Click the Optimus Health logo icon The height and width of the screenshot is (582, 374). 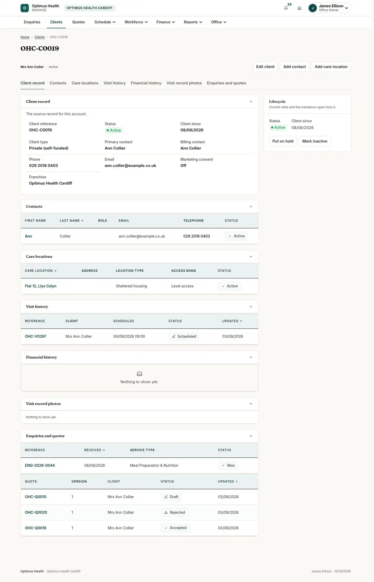(25, 8)
